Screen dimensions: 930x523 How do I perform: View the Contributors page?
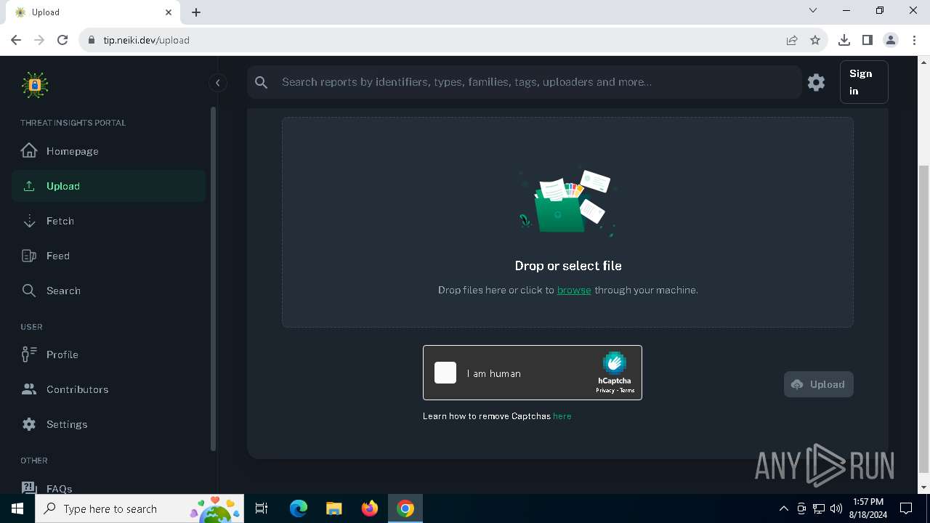109,389
